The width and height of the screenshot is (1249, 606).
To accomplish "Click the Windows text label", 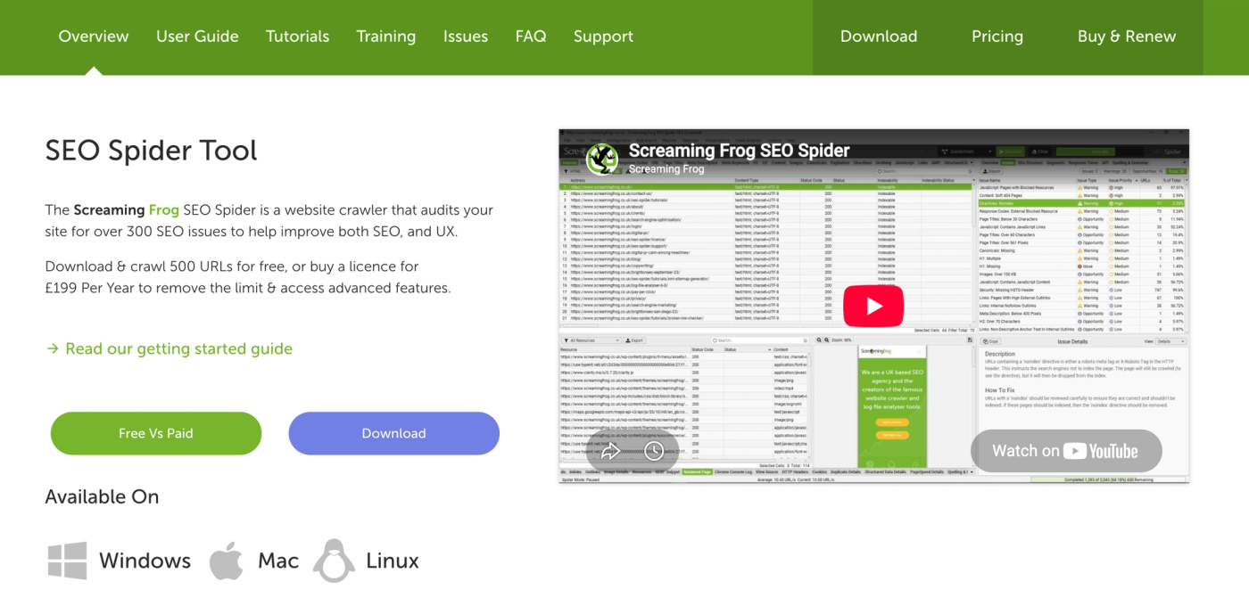I will coord(145,561).
